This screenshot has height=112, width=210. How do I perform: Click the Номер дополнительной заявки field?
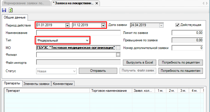(x=187, y=48)
